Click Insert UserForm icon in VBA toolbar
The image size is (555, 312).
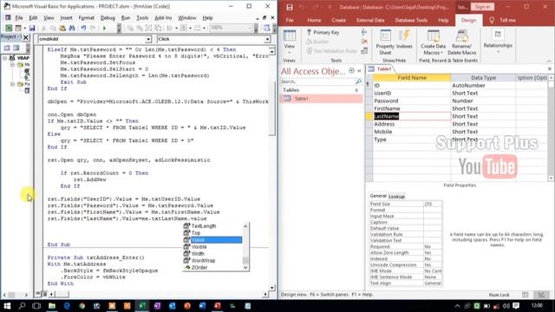17,28
